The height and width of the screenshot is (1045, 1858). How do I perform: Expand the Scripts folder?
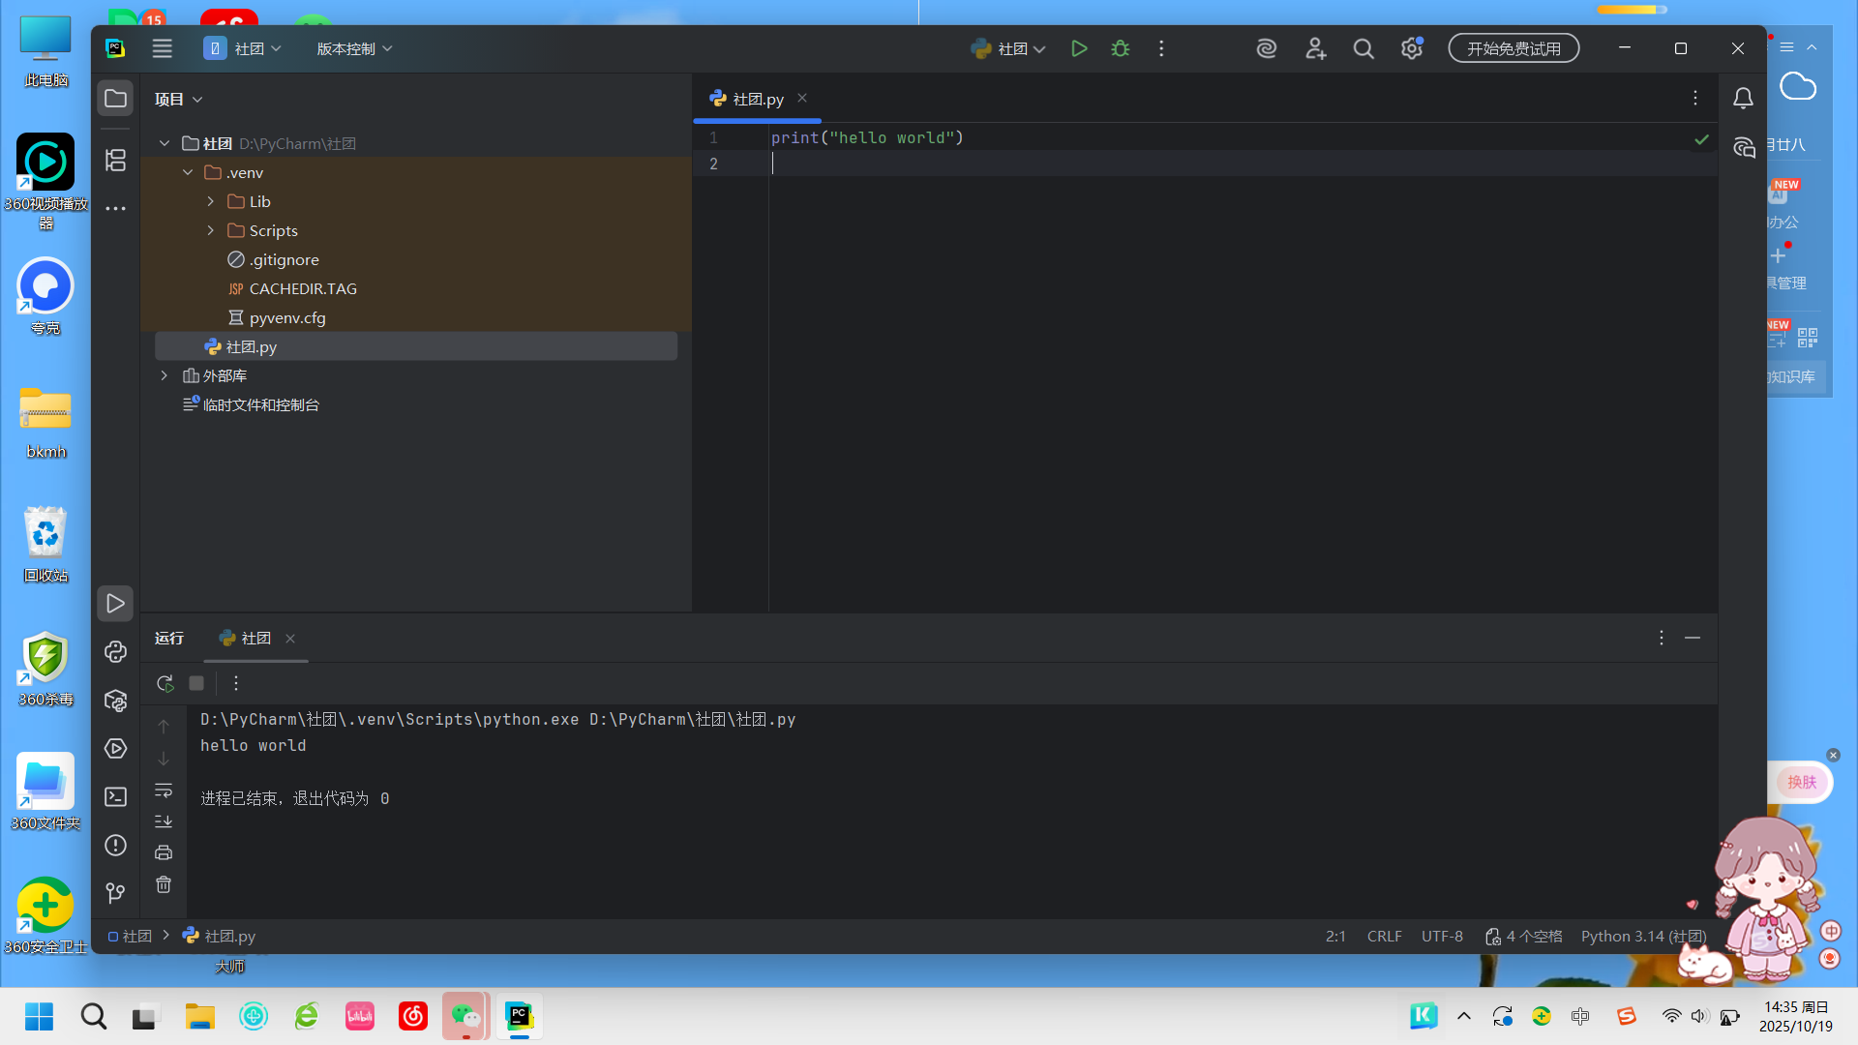210,230
